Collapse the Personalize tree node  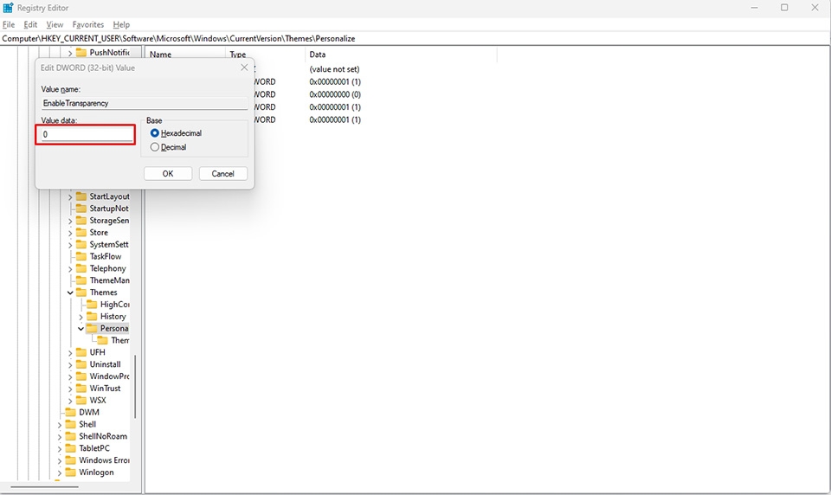[x=81, y=329]
